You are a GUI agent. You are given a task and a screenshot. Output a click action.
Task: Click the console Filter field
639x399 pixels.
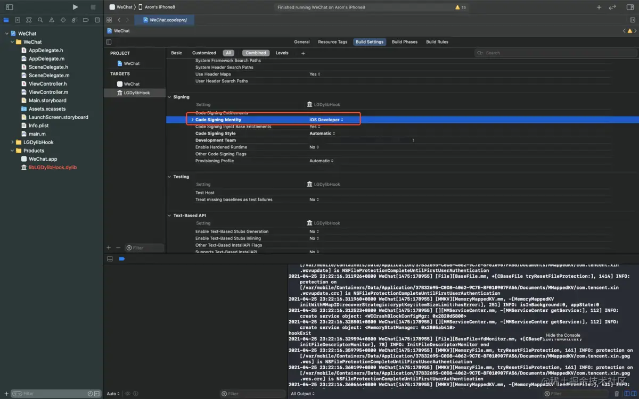[x=577, y=394]
